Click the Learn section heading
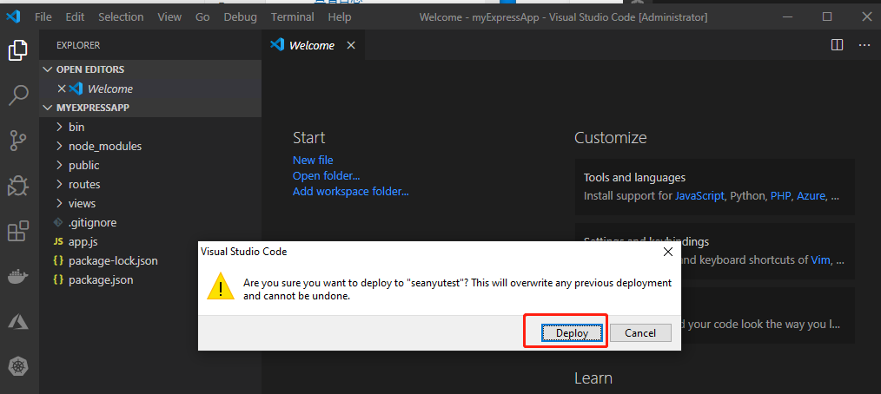Screen dimensions: 881x394 [593, 378]
